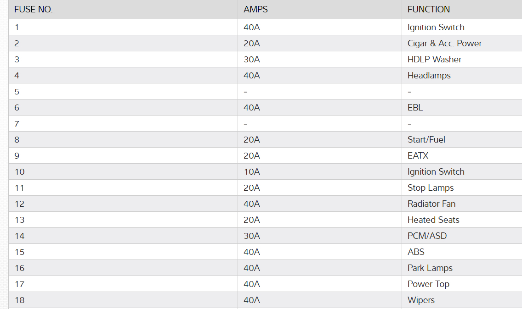Image resolution: width=522 pixels, height=309 pixels.
Task: Click the PCM/ASD function entry
Action: click(427, 236)
